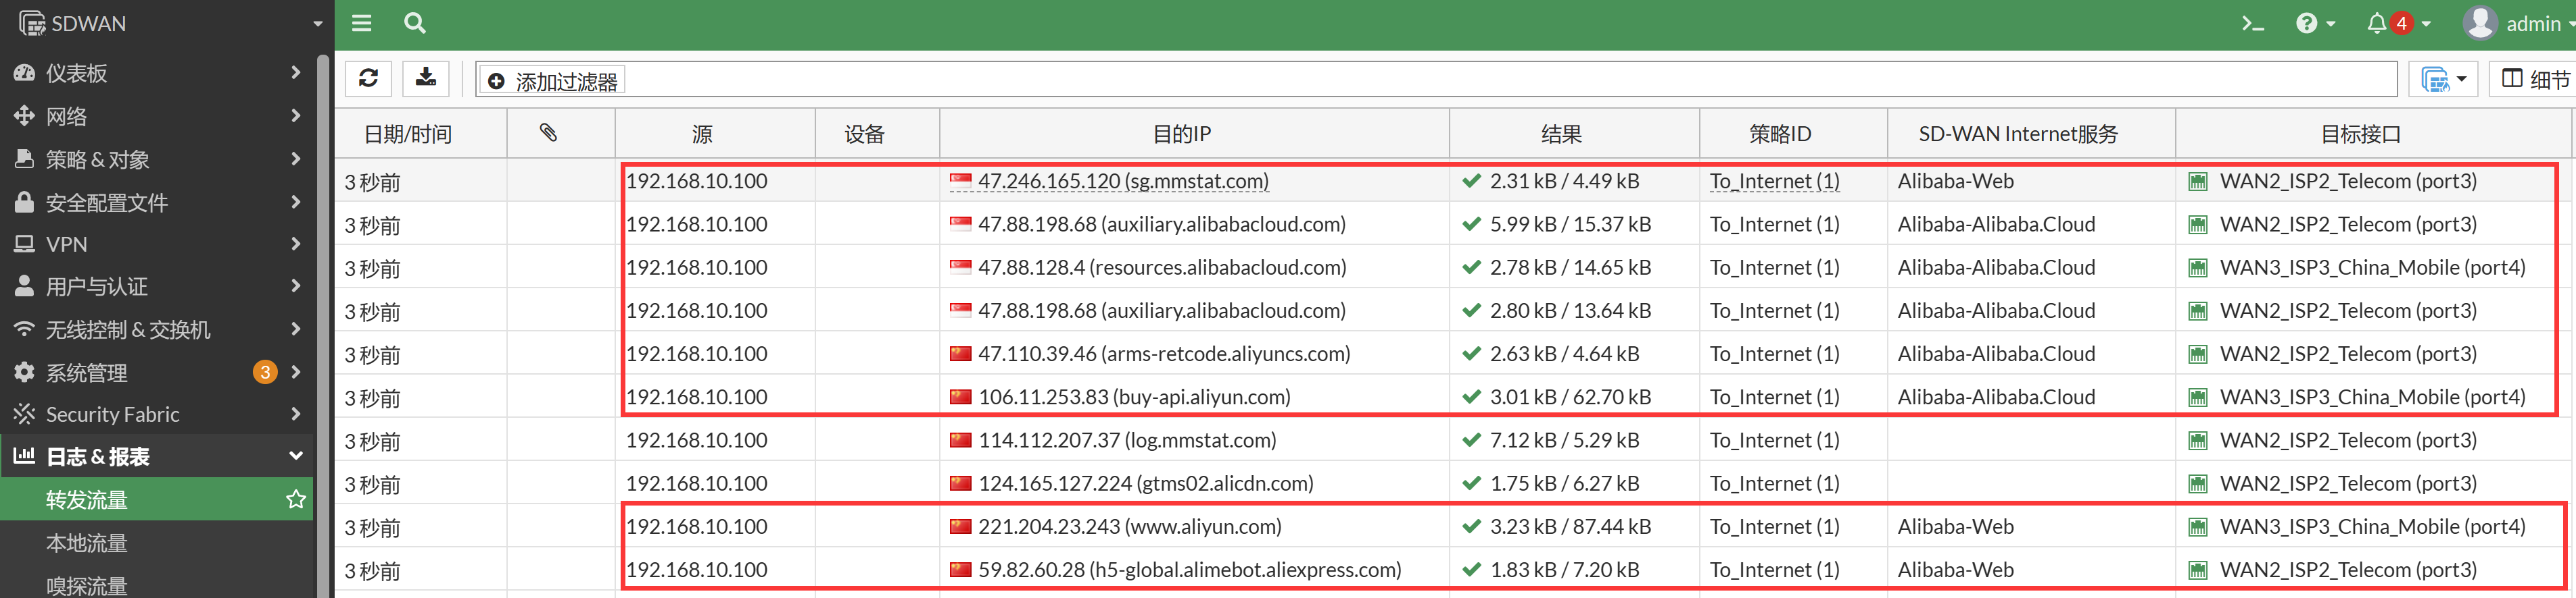The image size is (2576, 598).
Task: Expand the admin user menu
Action: [2520, 23]
